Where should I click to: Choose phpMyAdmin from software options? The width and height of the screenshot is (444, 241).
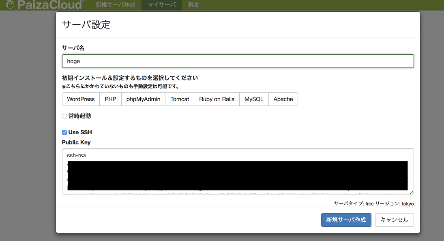tap(143, 99)
